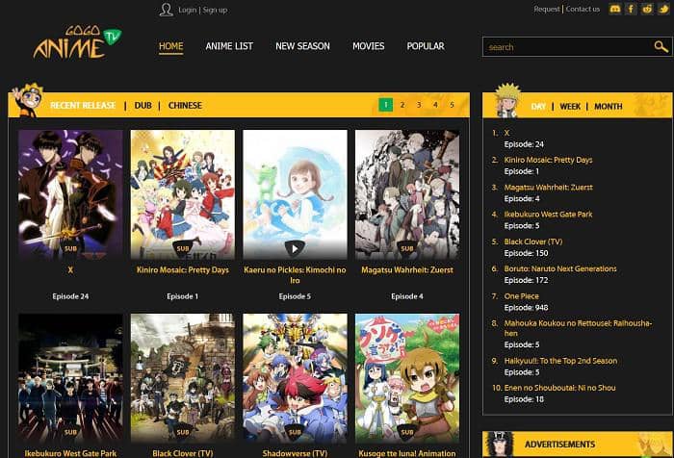Viewport: 674px width, 458px height.
Task: Open the ANIME LIST menu
Action: [x=229, y=46]
